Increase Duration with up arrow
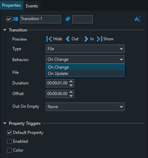 click(71, 81)
